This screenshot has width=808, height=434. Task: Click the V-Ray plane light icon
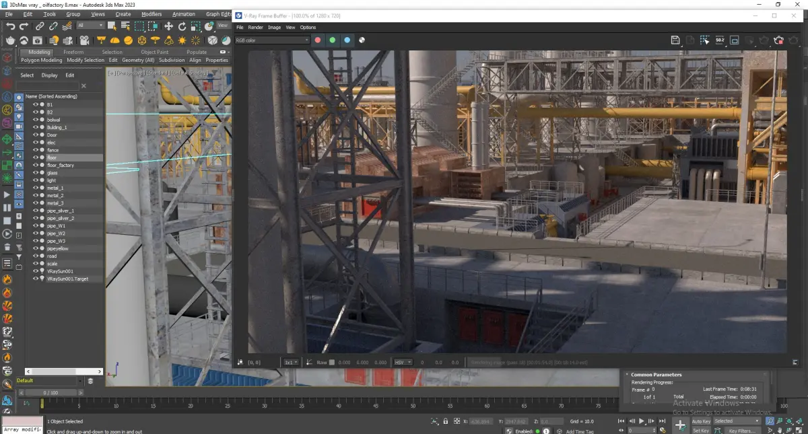click(x=101, y=40)
